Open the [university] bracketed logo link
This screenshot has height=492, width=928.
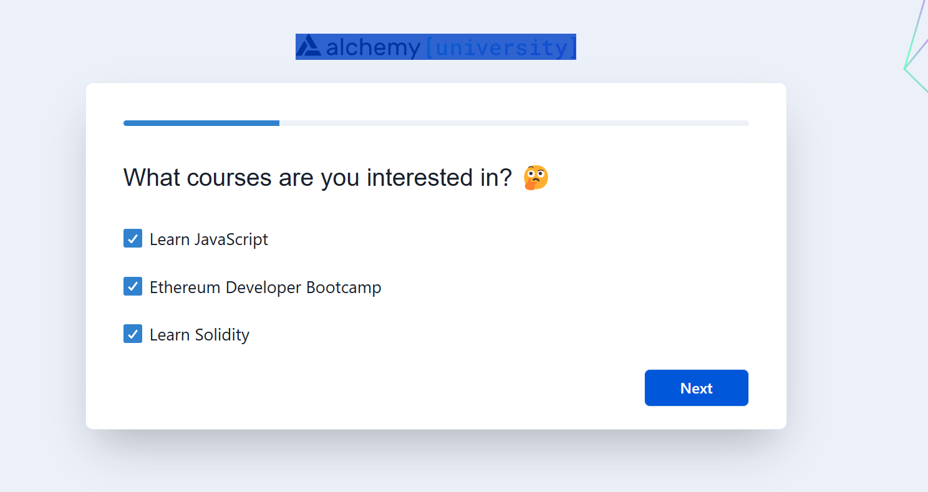tap(500, 47)
